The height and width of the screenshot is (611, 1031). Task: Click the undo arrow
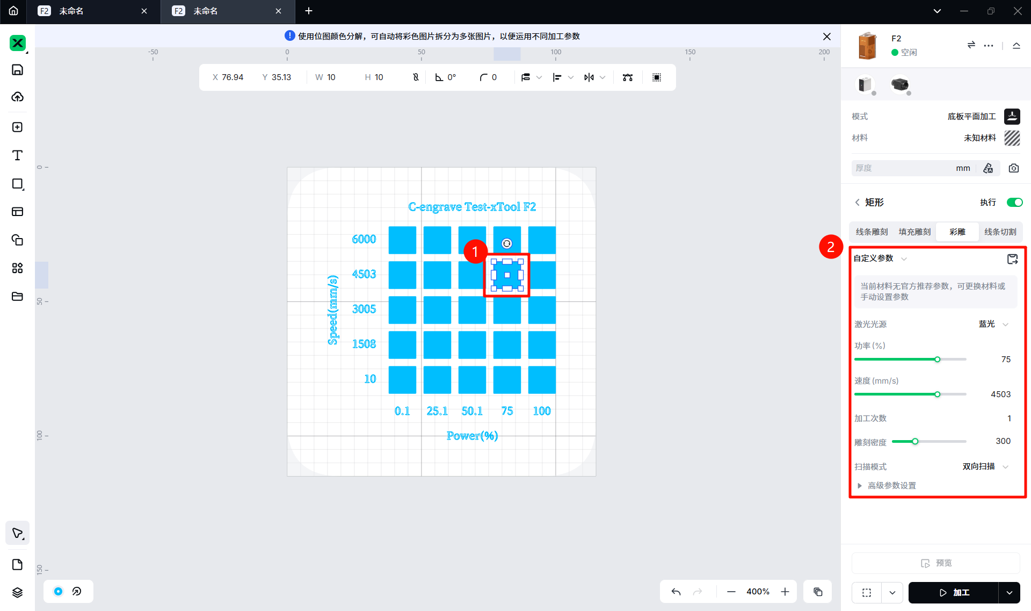tap(676, 592)
